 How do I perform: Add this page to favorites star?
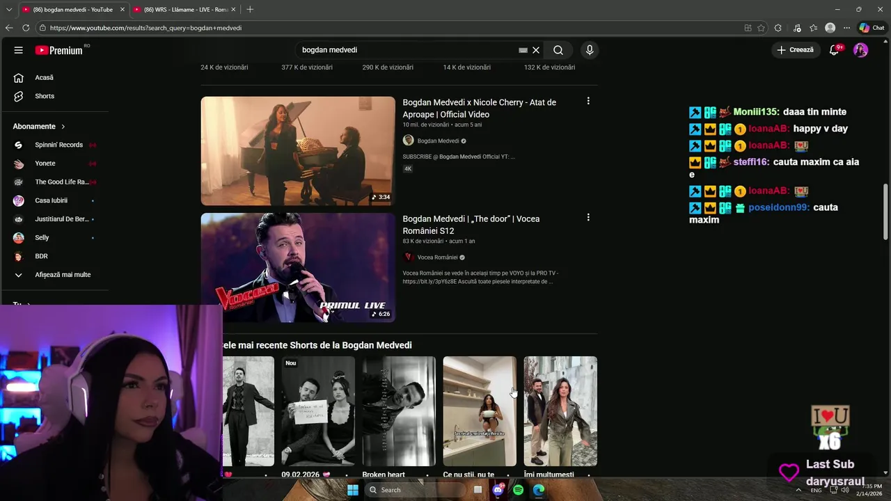(761, 28)
